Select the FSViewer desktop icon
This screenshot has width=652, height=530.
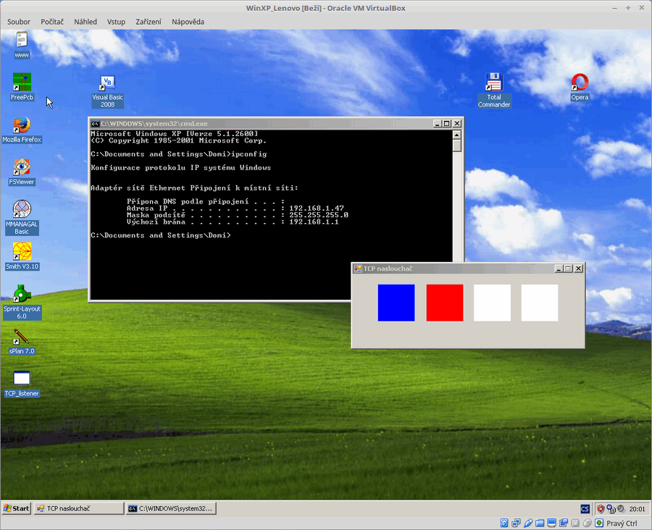(22, 168)
